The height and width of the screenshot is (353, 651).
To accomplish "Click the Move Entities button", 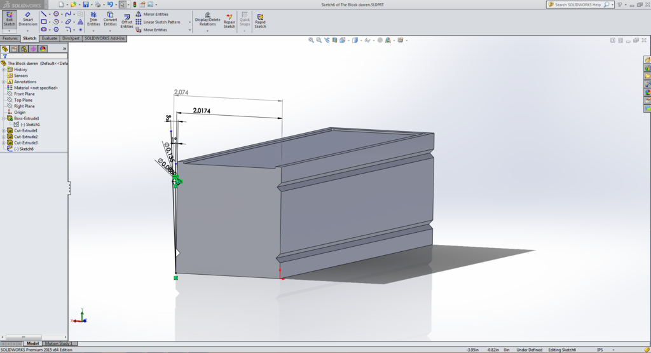I will click(x=151, y=30).
